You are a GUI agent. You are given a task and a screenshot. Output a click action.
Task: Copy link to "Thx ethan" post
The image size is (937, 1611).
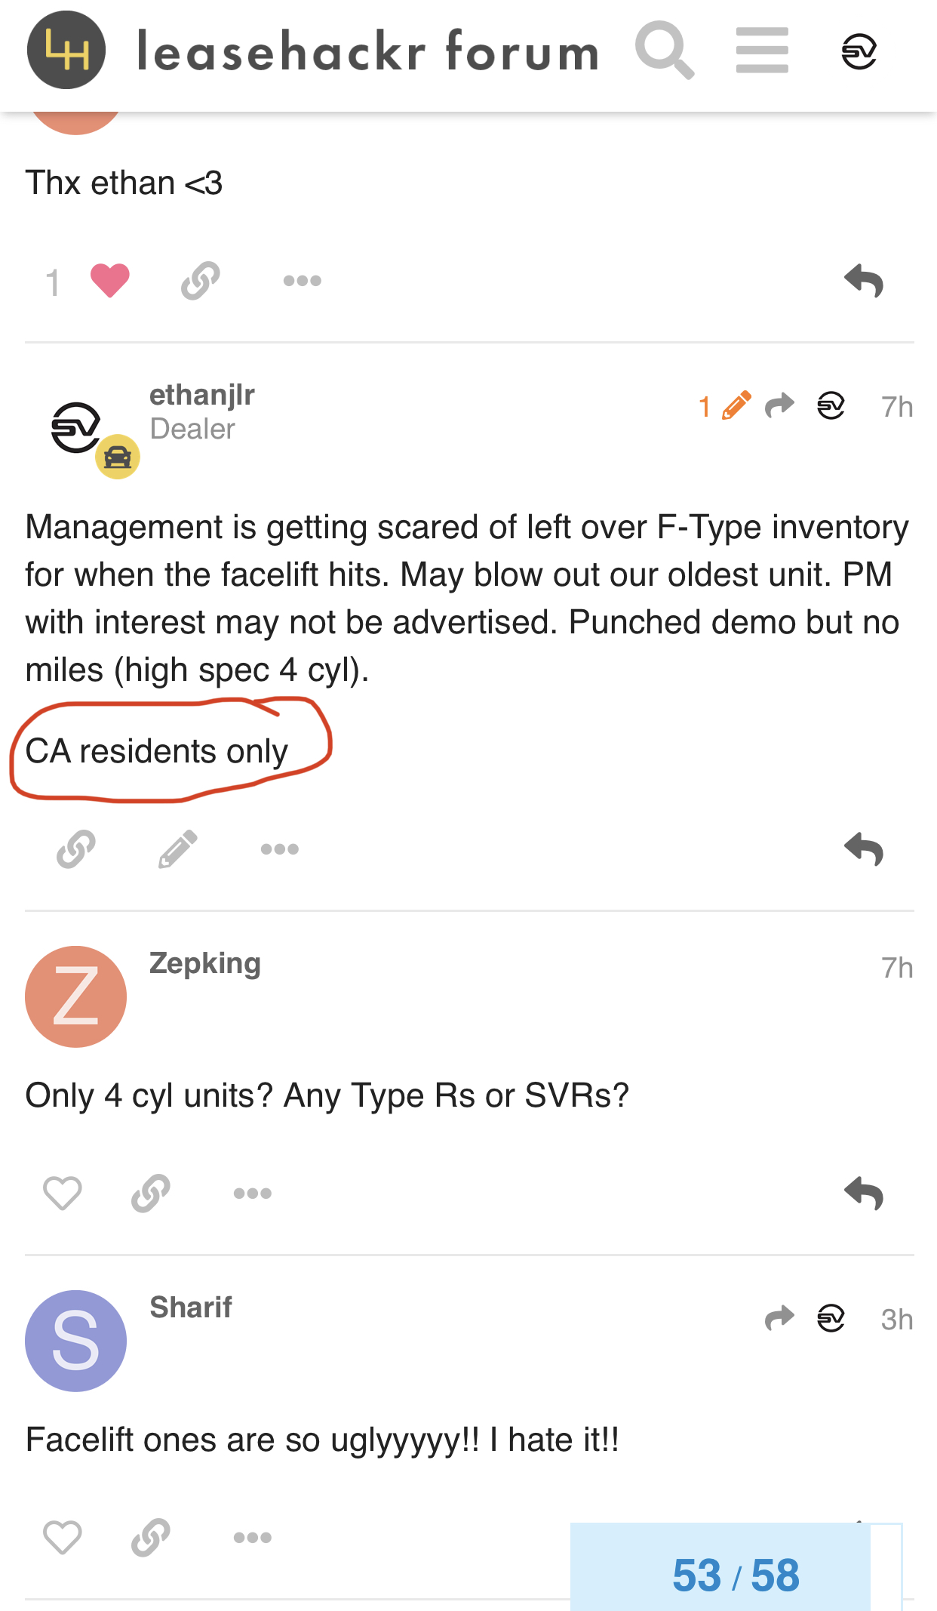201,281
